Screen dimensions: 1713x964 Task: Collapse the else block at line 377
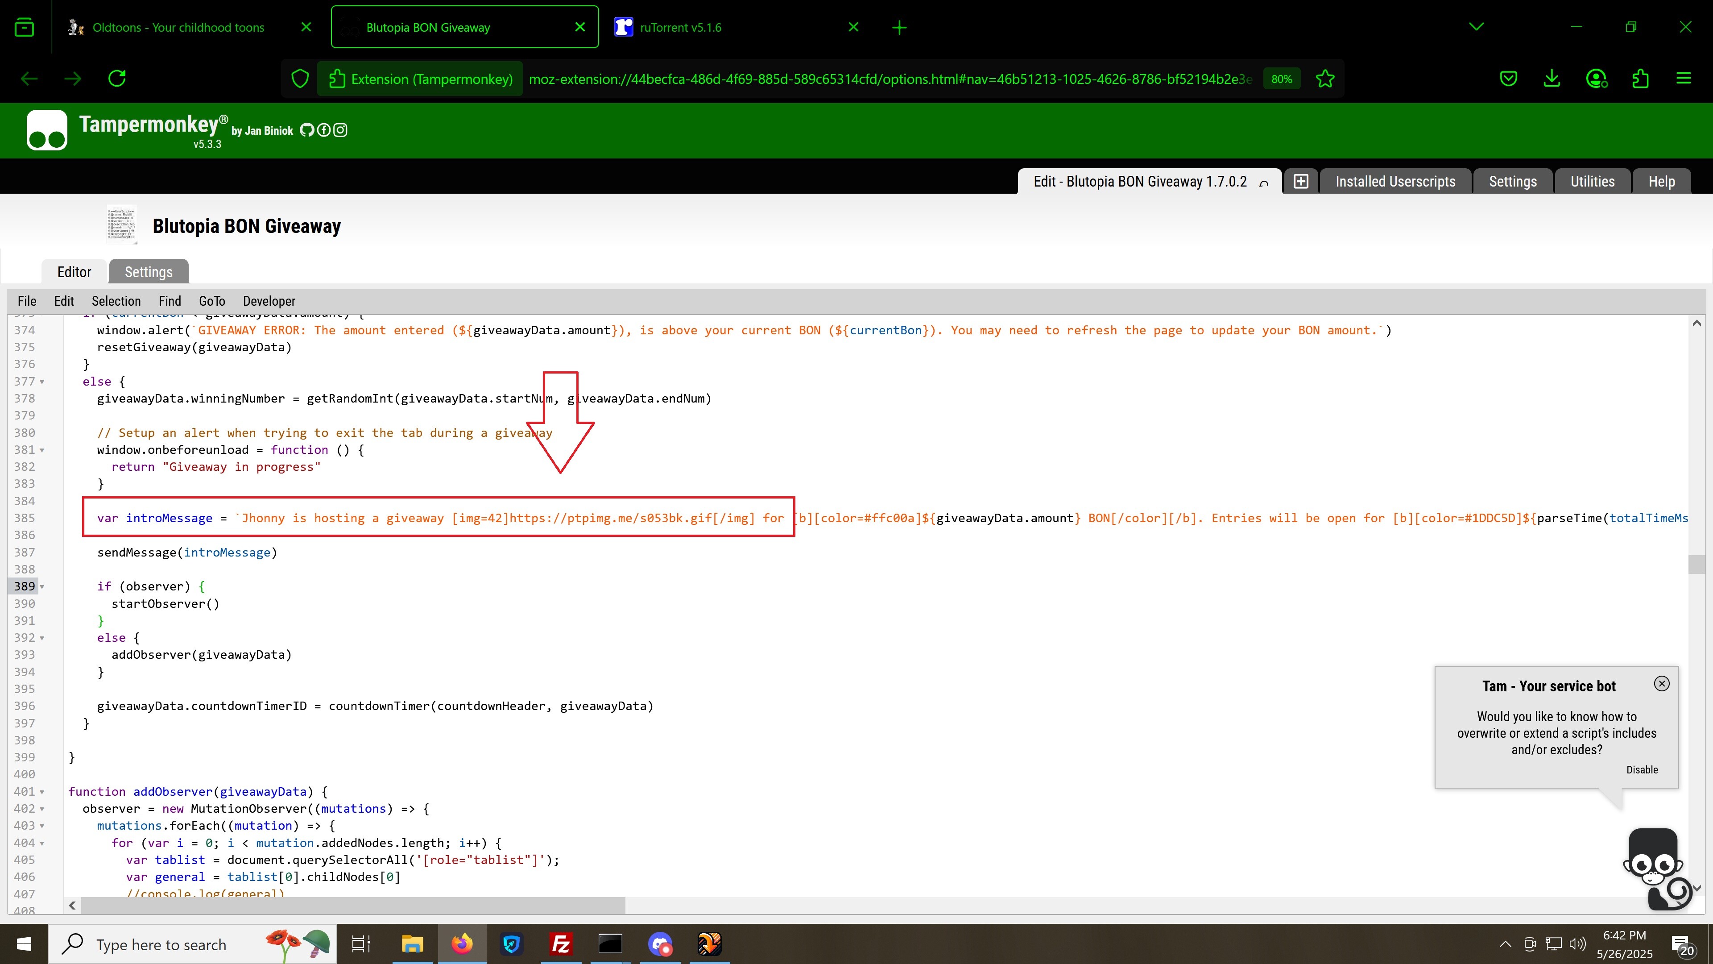point(42,382)
